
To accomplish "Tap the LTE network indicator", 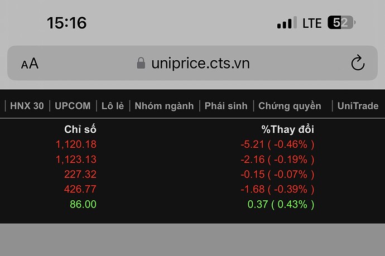I will point(312,23).
